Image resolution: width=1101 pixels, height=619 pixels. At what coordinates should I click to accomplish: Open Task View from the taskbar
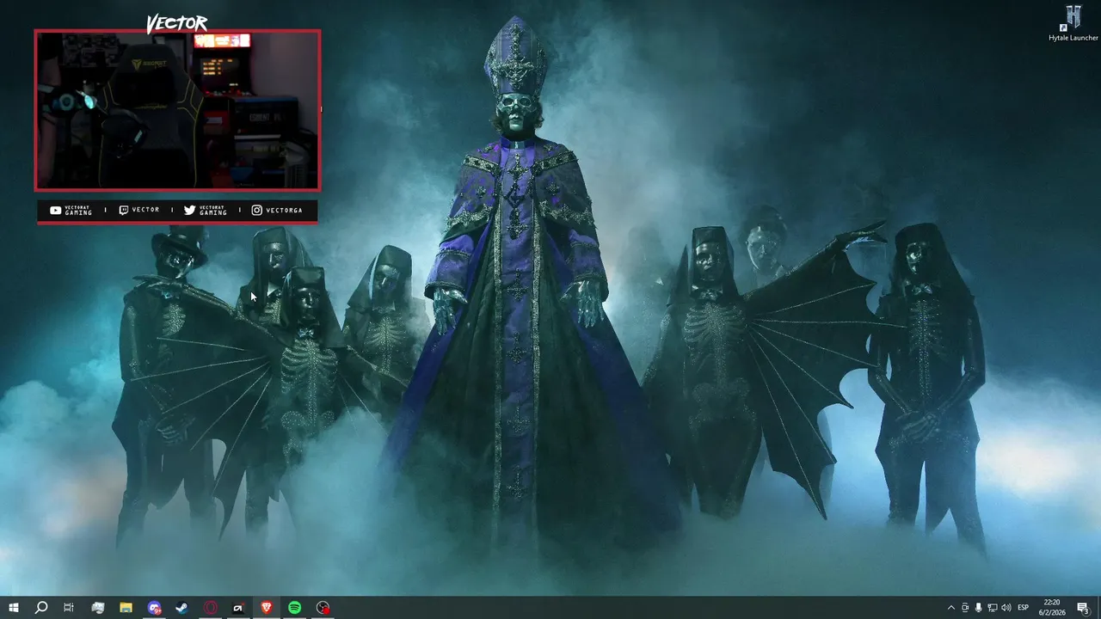pos(69,608)
